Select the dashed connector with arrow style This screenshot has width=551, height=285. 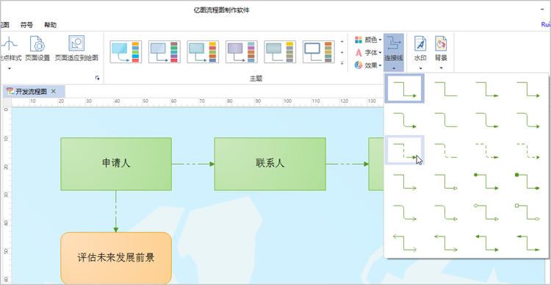tap(405, 150)
